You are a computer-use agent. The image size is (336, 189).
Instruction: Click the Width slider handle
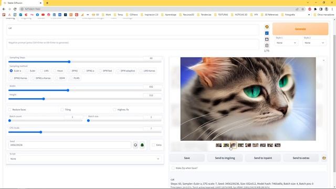[x=68, y=90]
